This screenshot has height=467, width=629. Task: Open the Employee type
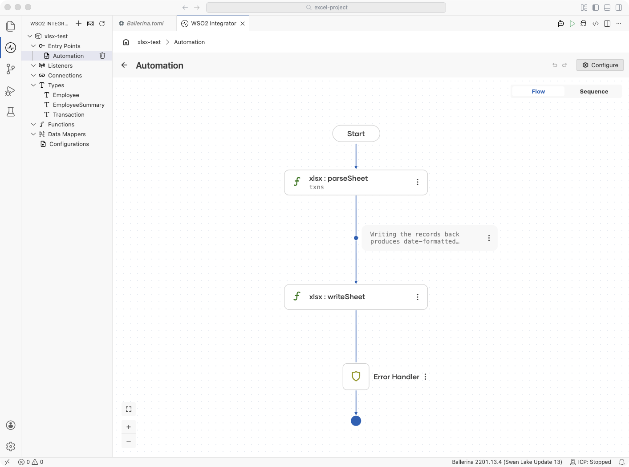point(66,95)
